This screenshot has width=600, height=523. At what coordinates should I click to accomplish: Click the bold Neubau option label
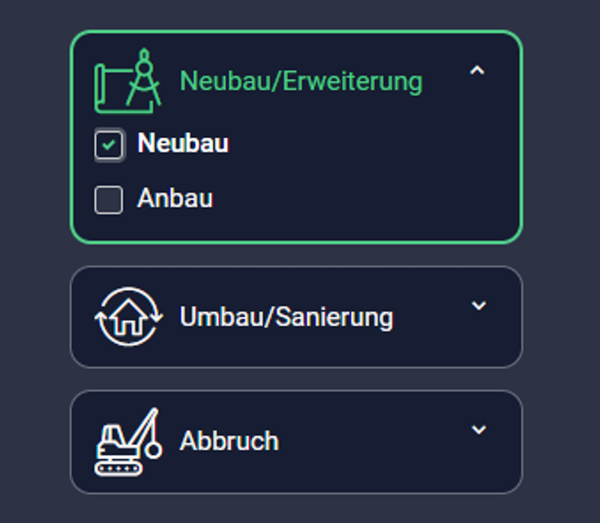click(183, 143)
